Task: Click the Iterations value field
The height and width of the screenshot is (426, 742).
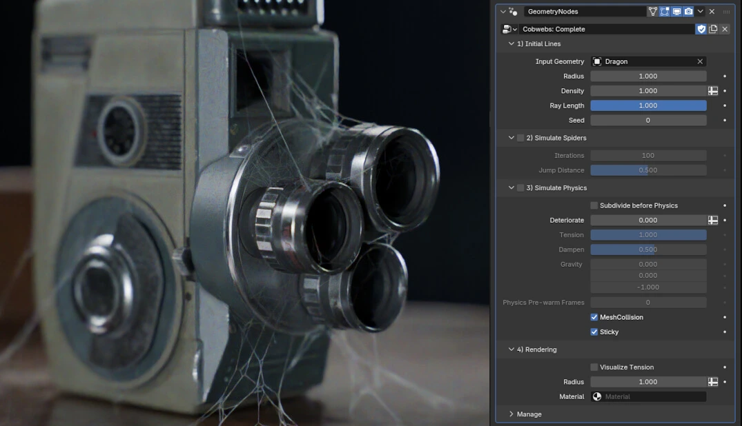Action: tap(648, 156)
